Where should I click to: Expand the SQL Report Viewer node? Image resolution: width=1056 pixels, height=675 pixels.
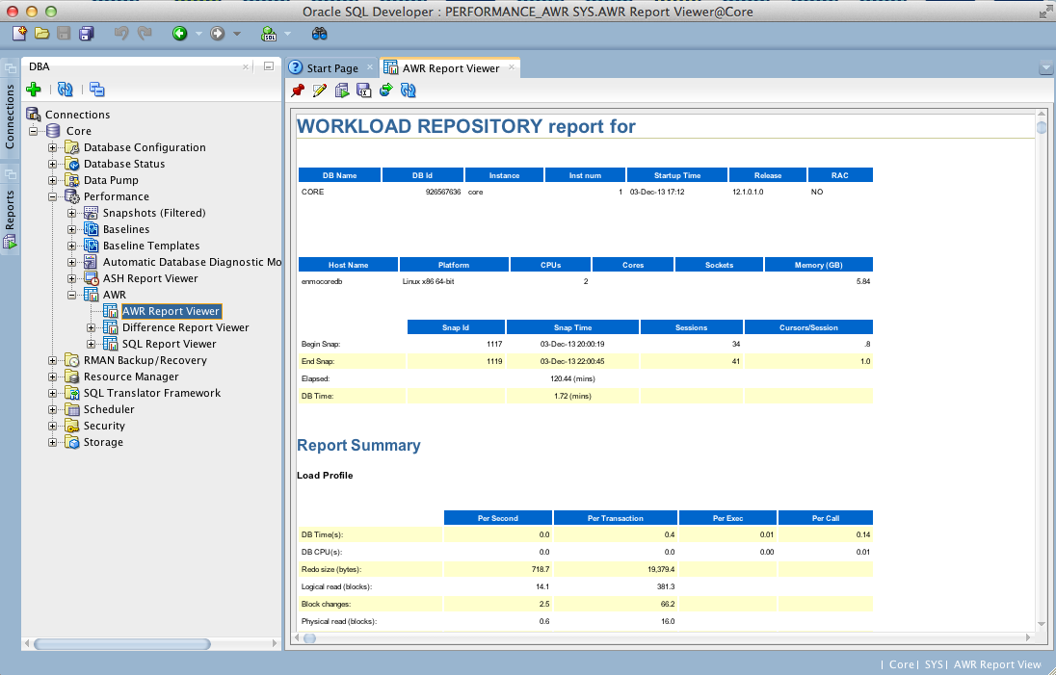point(91,344)
